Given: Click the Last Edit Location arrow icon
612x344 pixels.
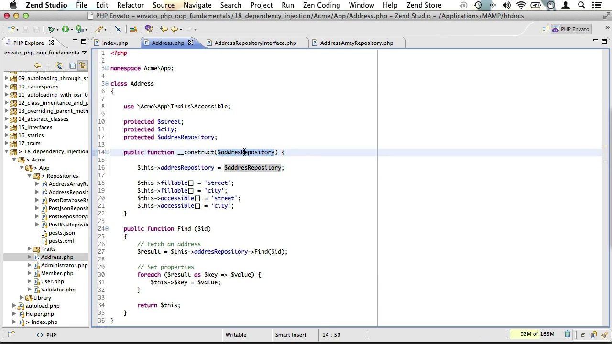Looking at the screenshot, I should [164, 29].
